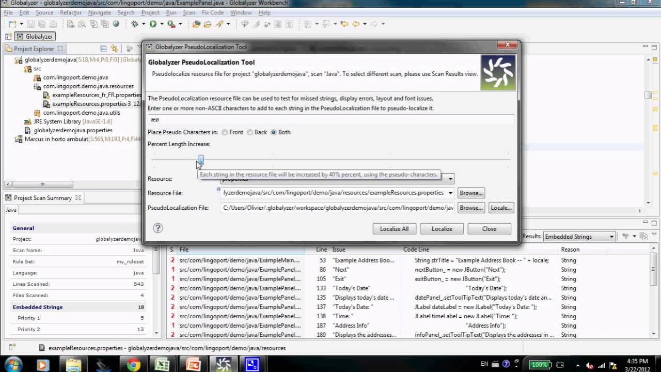Open the Navigate menu

pyautogui.click(x=100, y=12)
